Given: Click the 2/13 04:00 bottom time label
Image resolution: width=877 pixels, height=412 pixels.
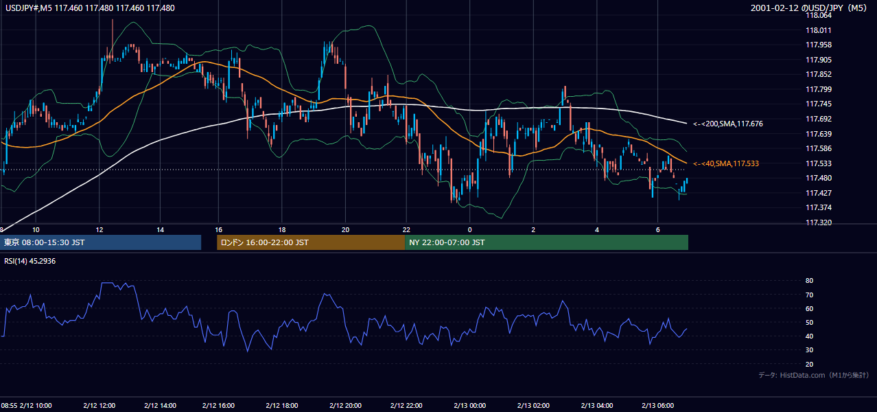Looking at the screenshot, I should pyautogui.click(x=597, y=405).
